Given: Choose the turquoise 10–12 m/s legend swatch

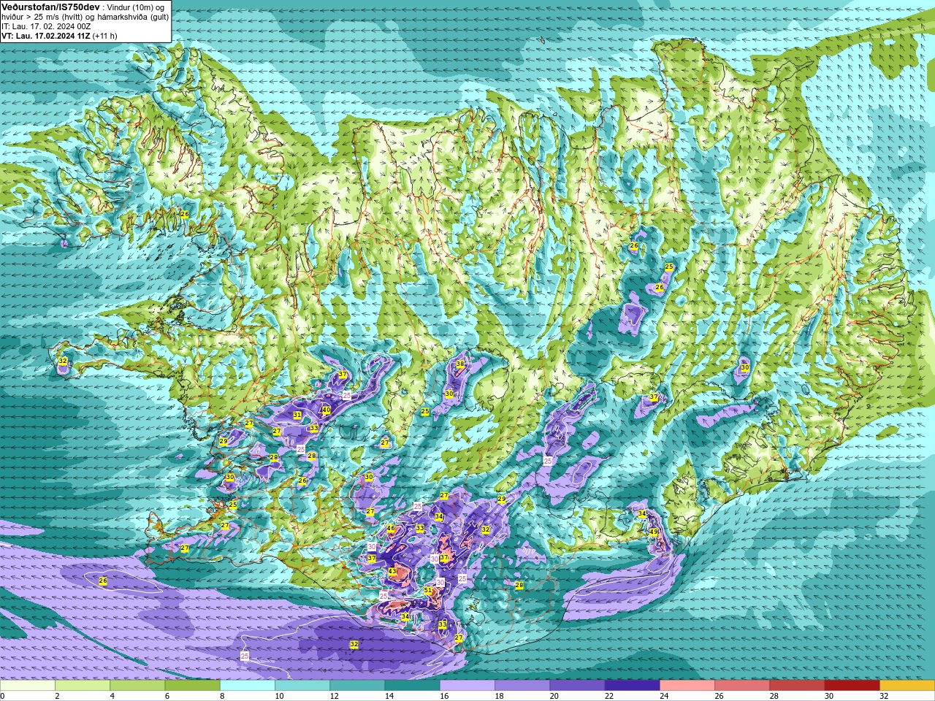Looking at the screenshot, I should 302,686.
